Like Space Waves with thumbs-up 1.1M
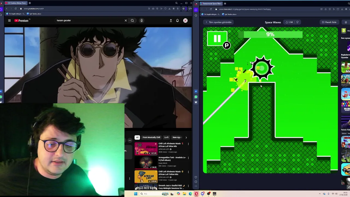Screen dimensions: 350x197 point(289,22)
